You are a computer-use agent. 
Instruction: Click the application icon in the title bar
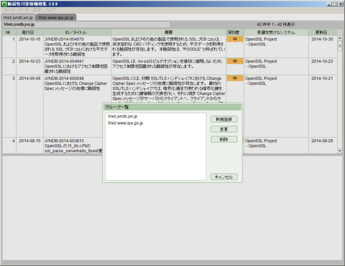[4, 4]
